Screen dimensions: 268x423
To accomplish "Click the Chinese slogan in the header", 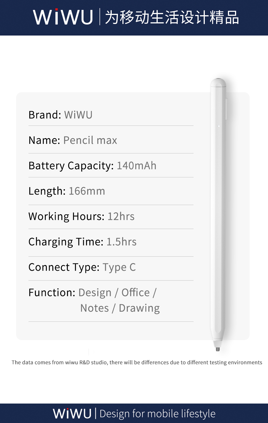I will click(x=172, y=17).
